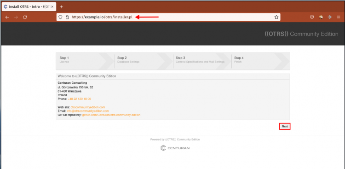Open a new browser tab
345x169 pixels.
coord(61,6)
